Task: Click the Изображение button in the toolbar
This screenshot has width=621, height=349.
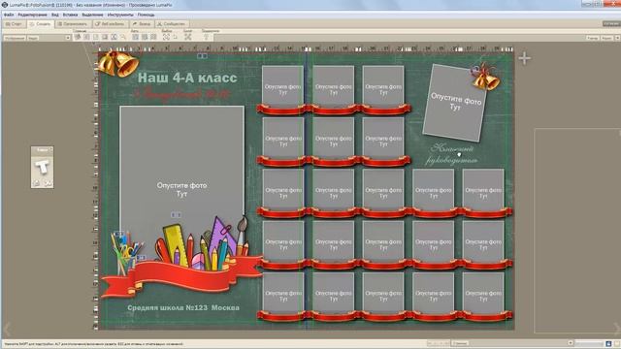Action: coord(15,38)
